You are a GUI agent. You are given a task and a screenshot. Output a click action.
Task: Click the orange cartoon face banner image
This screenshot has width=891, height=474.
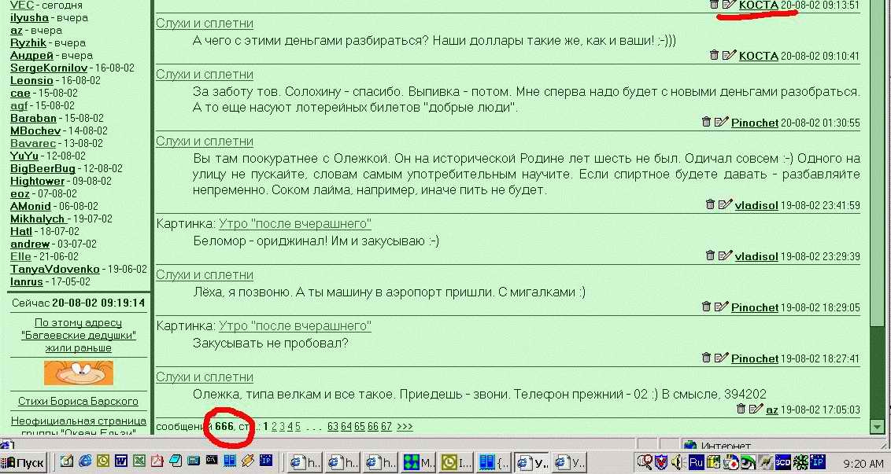pyautogui.click(x=79, y=373)
